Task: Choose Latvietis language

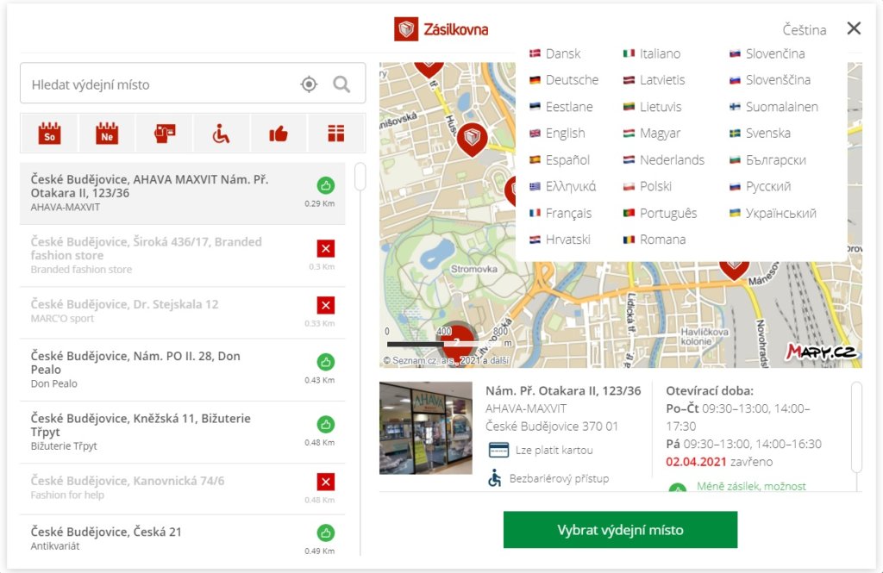Action: coord(654,80)
